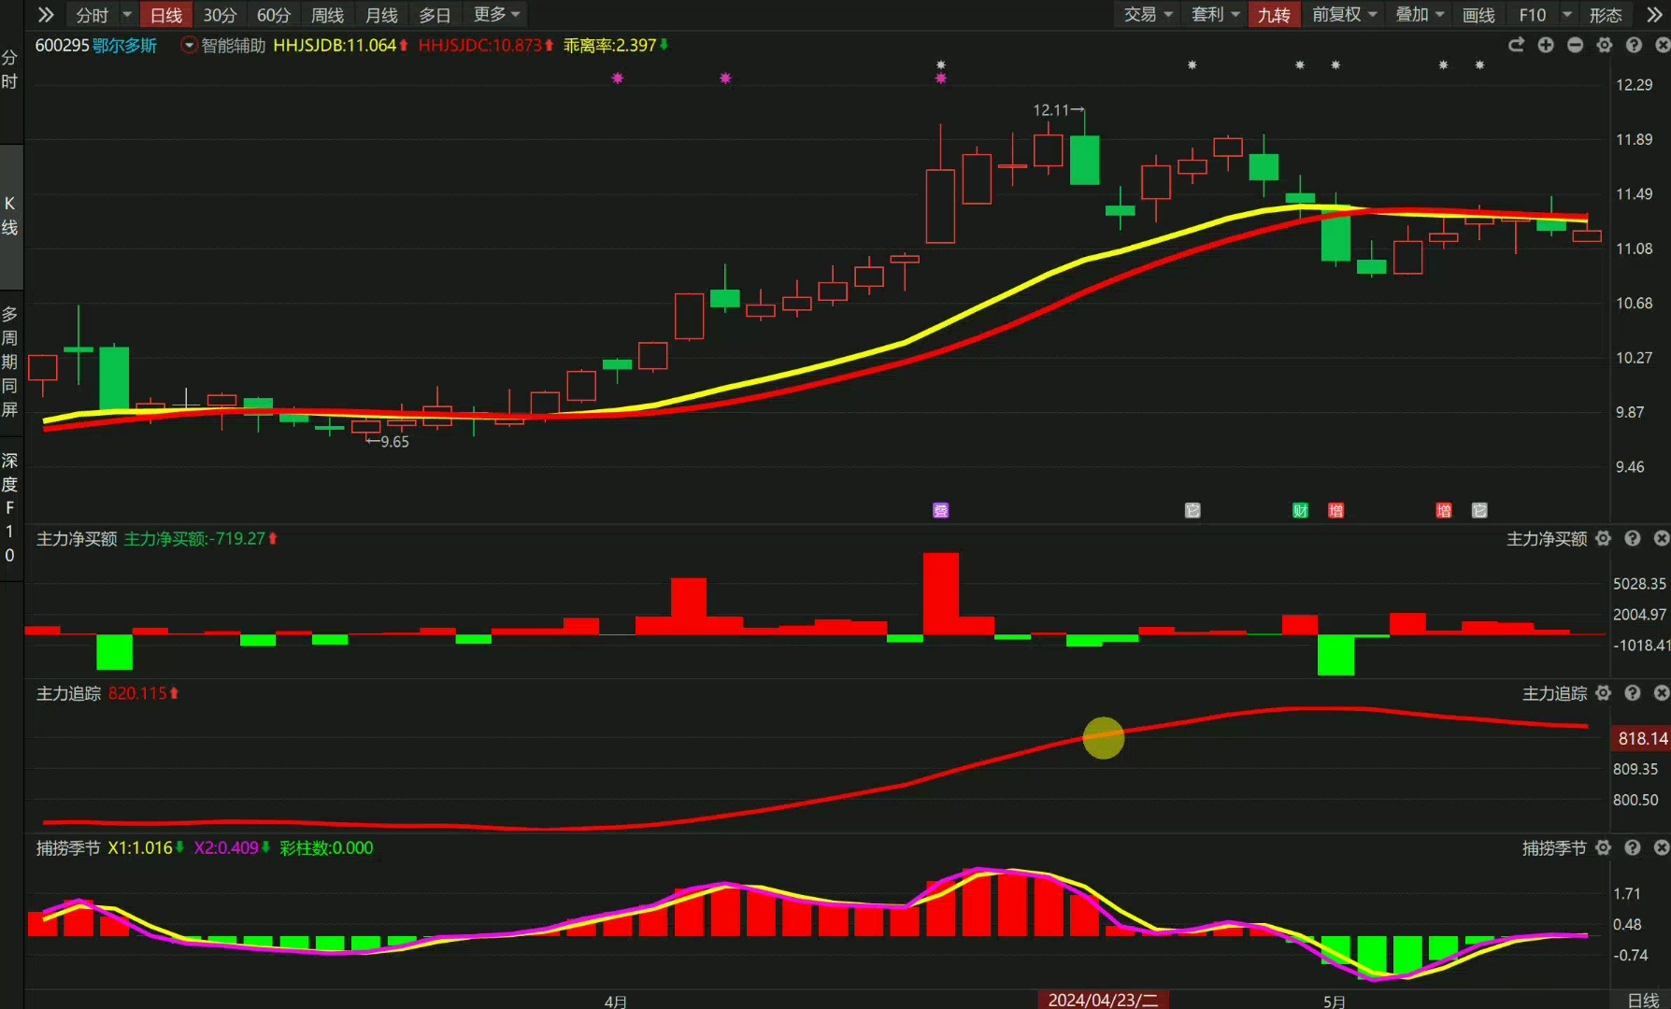Select left sidebar K线 vertical tab
The image size is (1671, 1009).
[x=10, y=216]
